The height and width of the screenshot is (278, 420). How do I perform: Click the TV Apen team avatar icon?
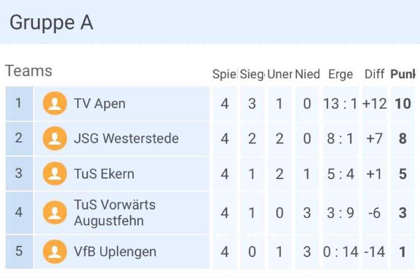tap(55, 104)
